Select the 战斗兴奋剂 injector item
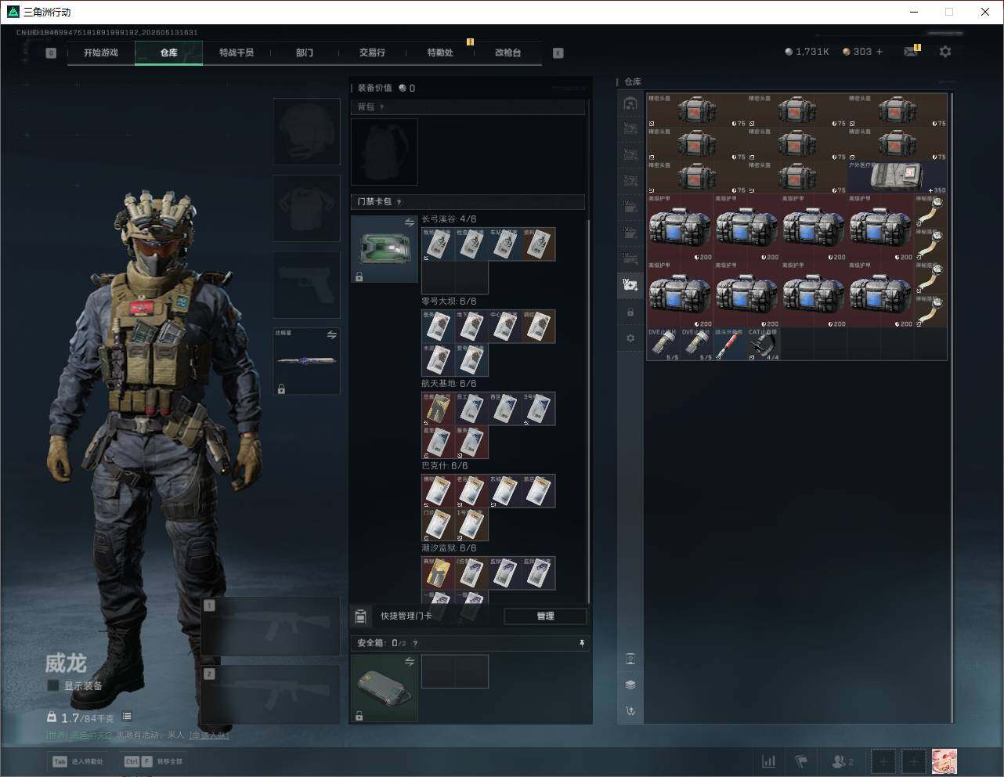Screen dimensions: 1004x777 click(730, 344)
